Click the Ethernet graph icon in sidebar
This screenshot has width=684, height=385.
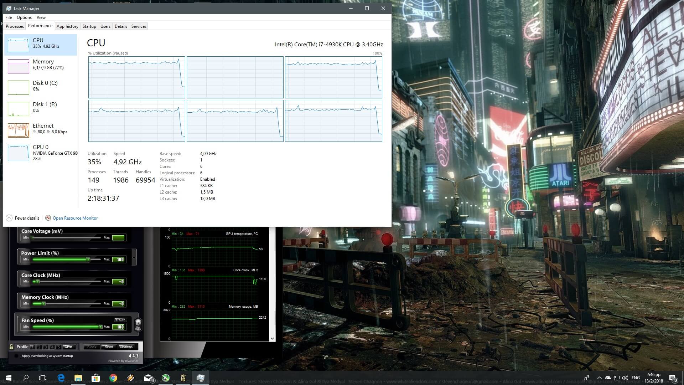[19, 130]
